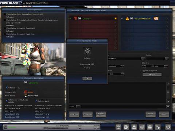Open the Opções advanced options button

[152, 75]
